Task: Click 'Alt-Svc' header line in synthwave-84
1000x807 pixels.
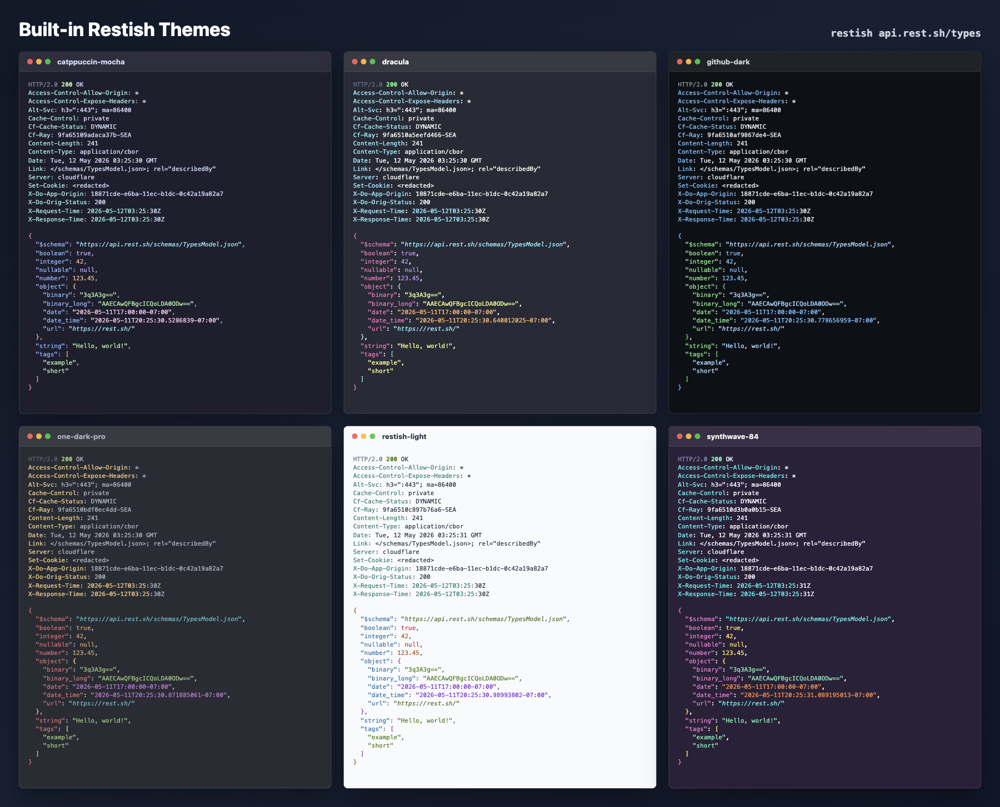Action: (729, 485)
